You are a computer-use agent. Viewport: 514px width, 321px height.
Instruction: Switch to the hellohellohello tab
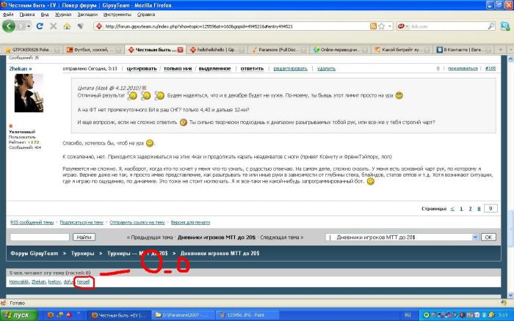(217, 50)
